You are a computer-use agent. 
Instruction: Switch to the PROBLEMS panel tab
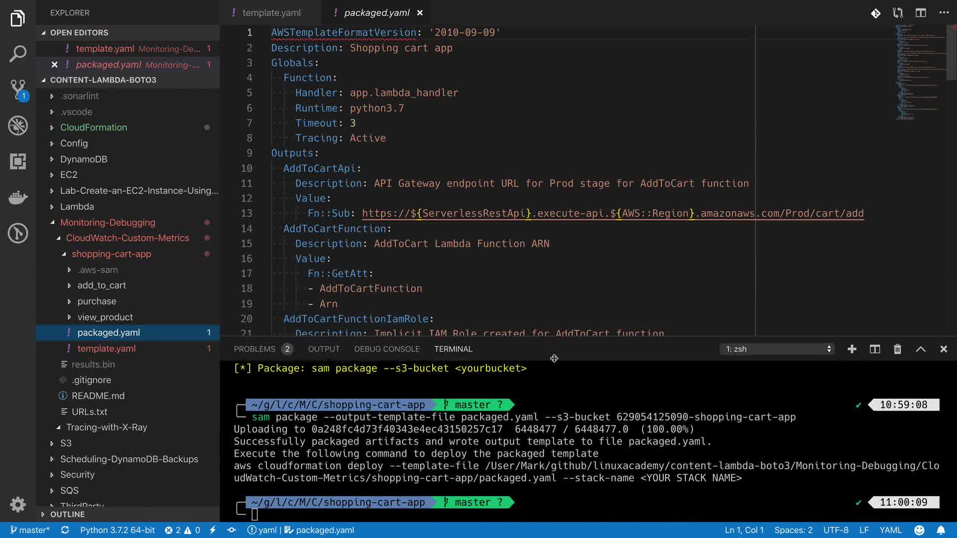(x=254, y=349)
